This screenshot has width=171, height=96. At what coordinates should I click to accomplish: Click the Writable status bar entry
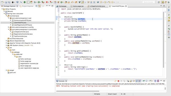click(x=97, y=94)
